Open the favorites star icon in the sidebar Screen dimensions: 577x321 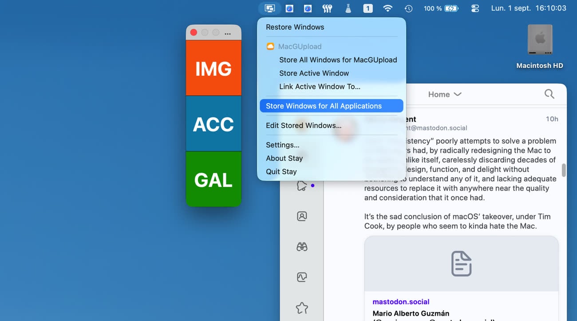302,308
